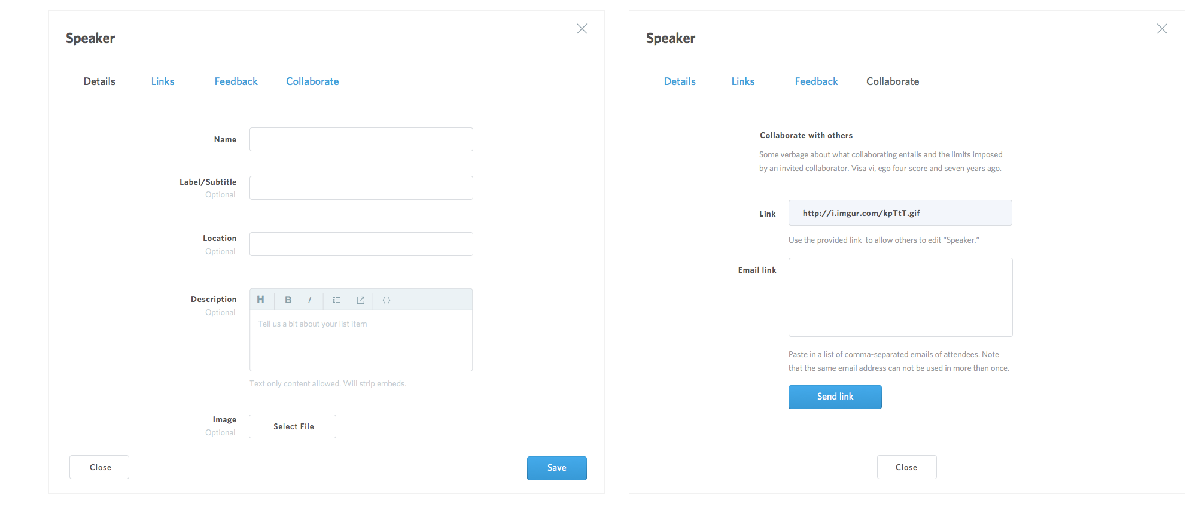Go to Details tab in right dialog
The width and height of the screenshot is (1199, 521).
click(680, 81)
